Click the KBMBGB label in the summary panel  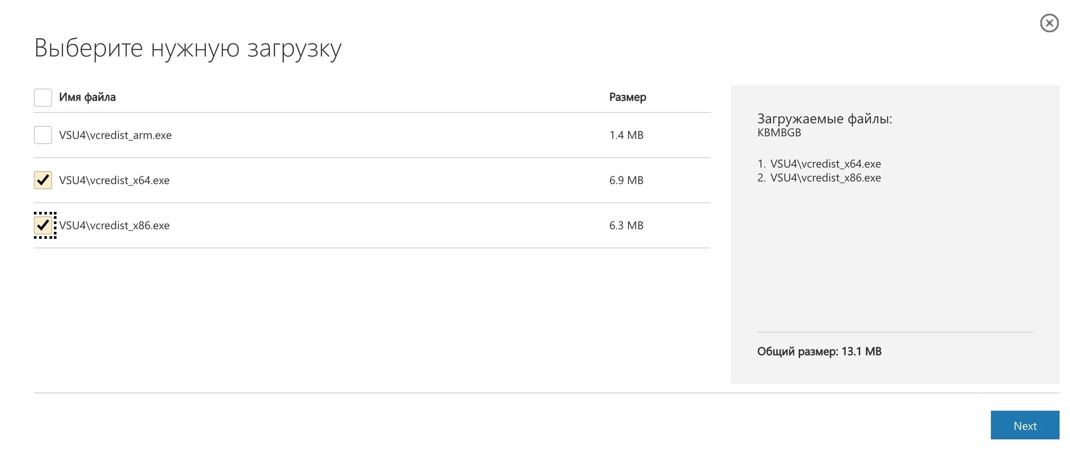(779, 133)
